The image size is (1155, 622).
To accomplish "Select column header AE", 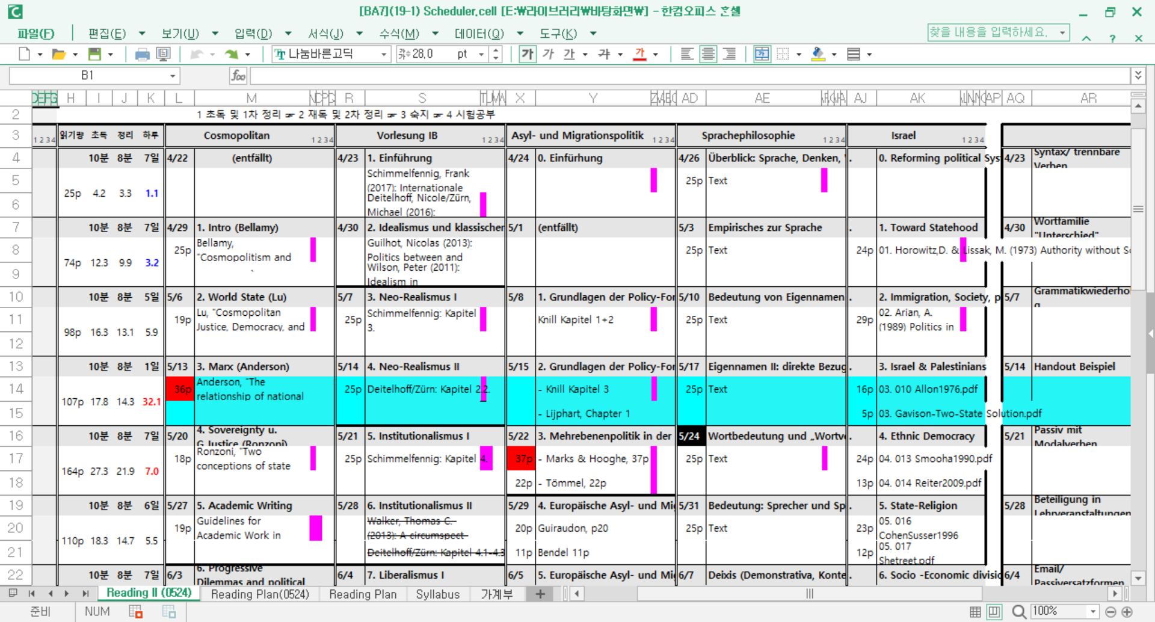I will click(762, 98).
